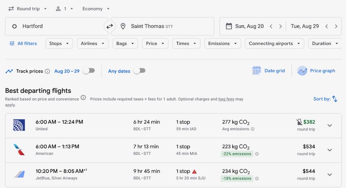Click Track prices info icon
The width and height of the screenshot is (346, 188).
pyautogui.click(x=48, y=71)
